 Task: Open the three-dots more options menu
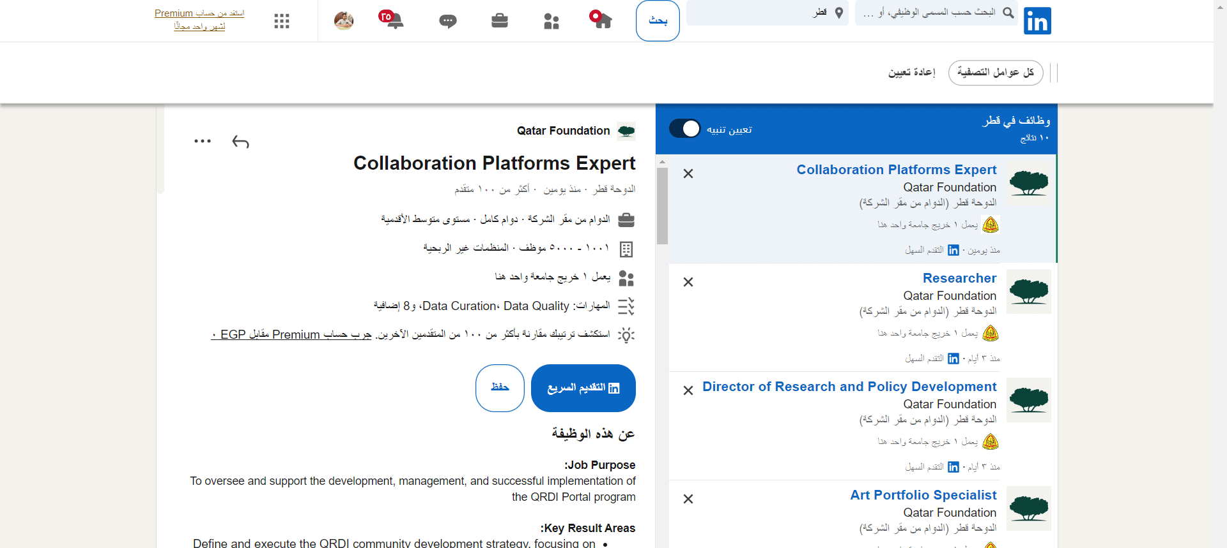click(x=203, y=141)
